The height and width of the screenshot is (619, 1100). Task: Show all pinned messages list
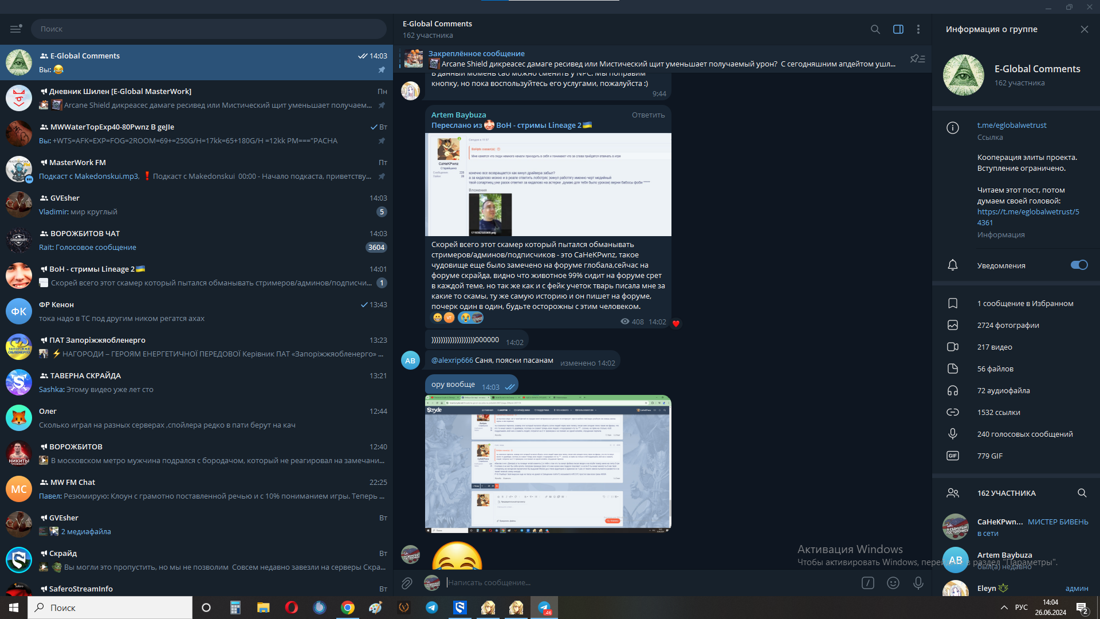[x=917, y=59]
